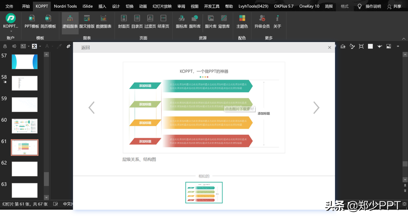Launch the 图标库 icon library
Screen dimensions: 408x218
(181, 23)
